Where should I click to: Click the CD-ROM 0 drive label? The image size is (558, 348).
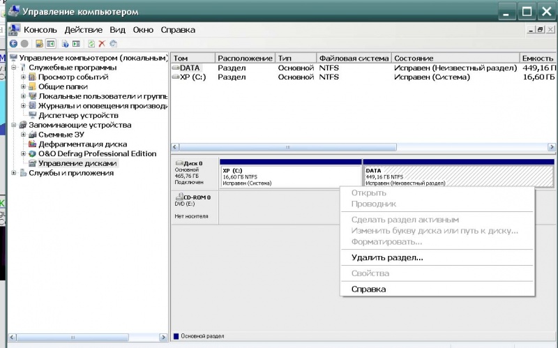pyautogui.click(x=196, y=197)
